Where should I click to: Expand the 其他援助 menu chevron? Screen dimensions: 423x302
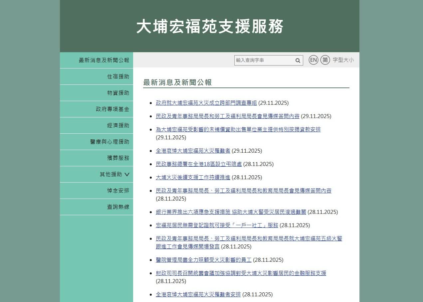coord(127,174)
